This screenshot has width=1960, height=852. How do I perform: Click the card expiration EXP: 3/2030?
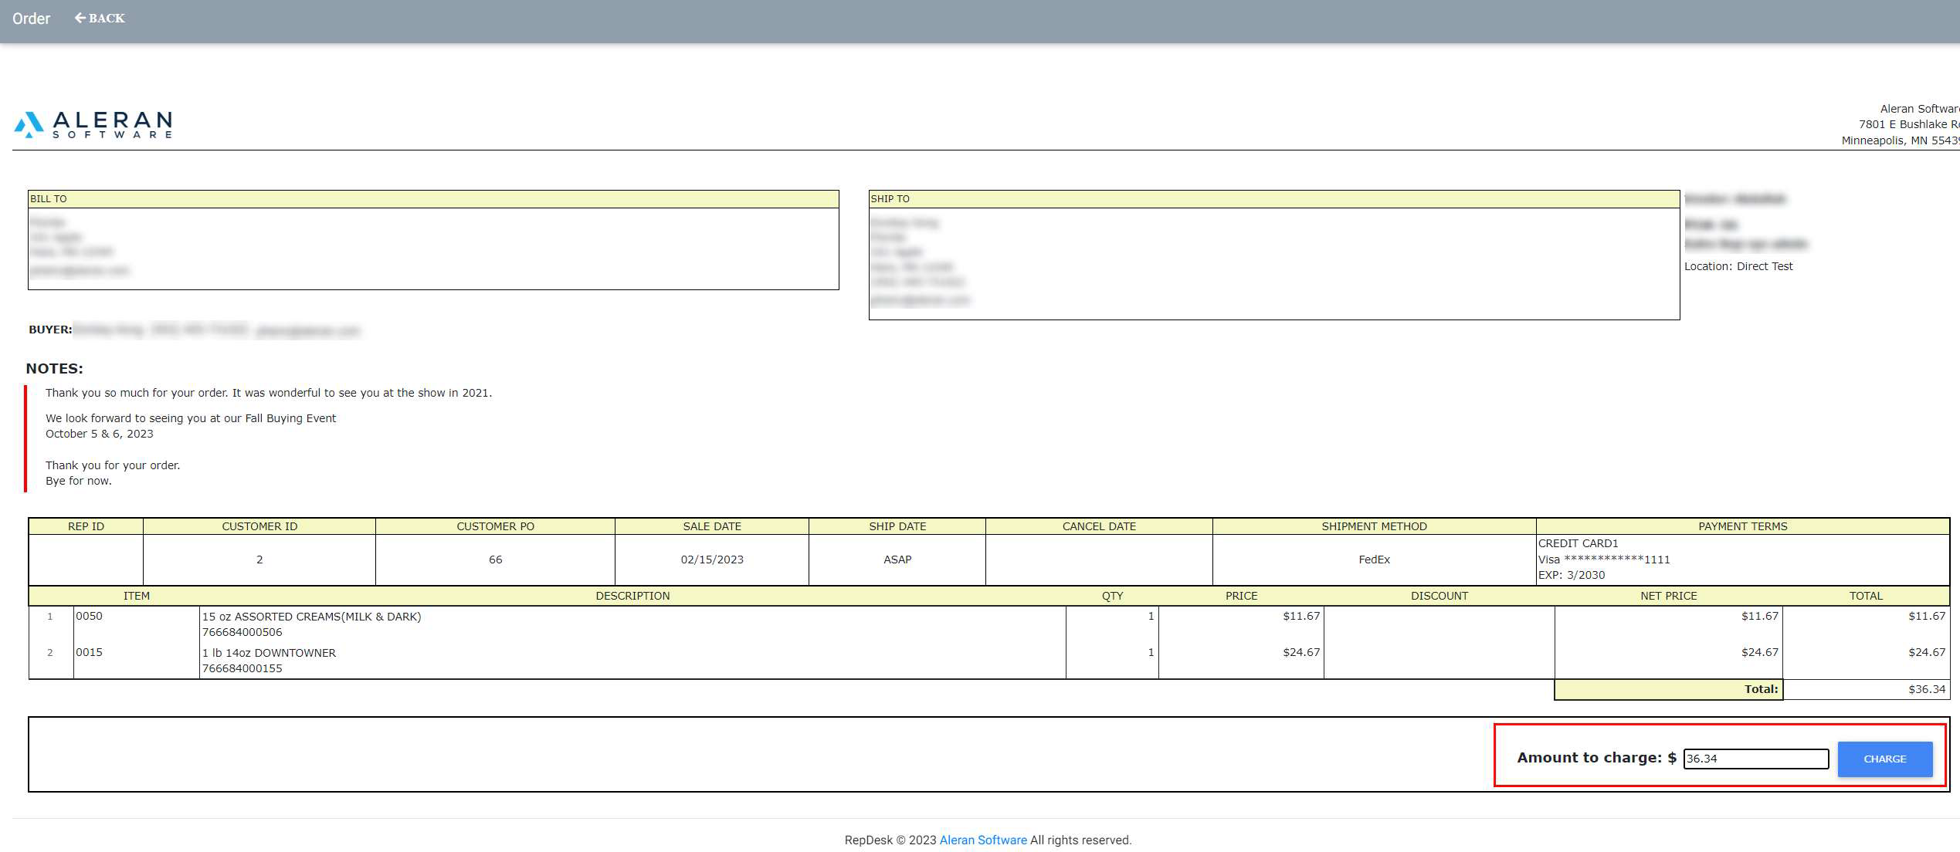pyautogui.click(x=1572, y=575)
